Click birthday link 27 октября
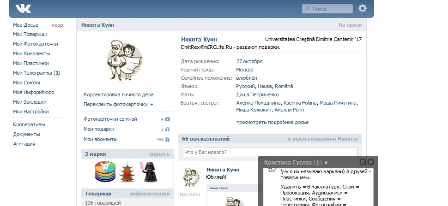This screenshot has height=206, width=448. click(249, 61)
